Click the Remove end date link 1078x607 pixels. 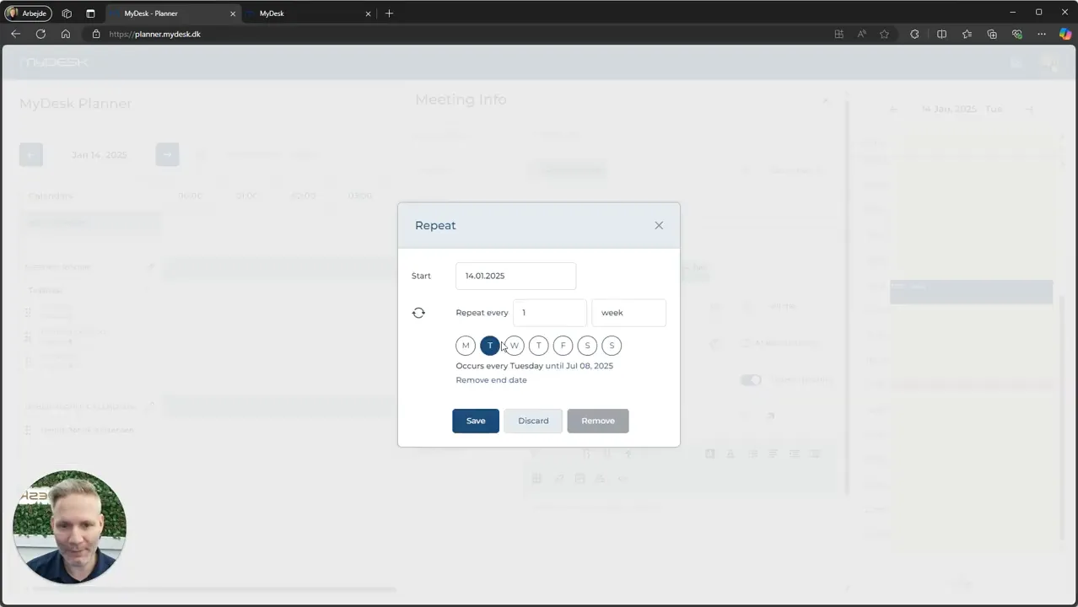tap(491, 380)
